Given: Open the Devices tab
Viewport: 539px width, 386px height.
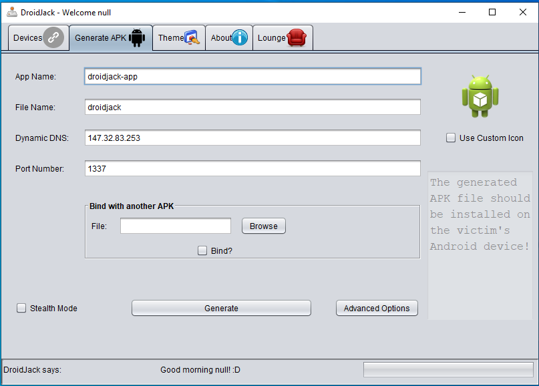Looking at the screenshot, I should point(39,38).
